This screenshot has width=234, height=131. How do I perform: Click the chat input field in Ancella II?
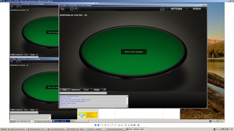[83, 93]
